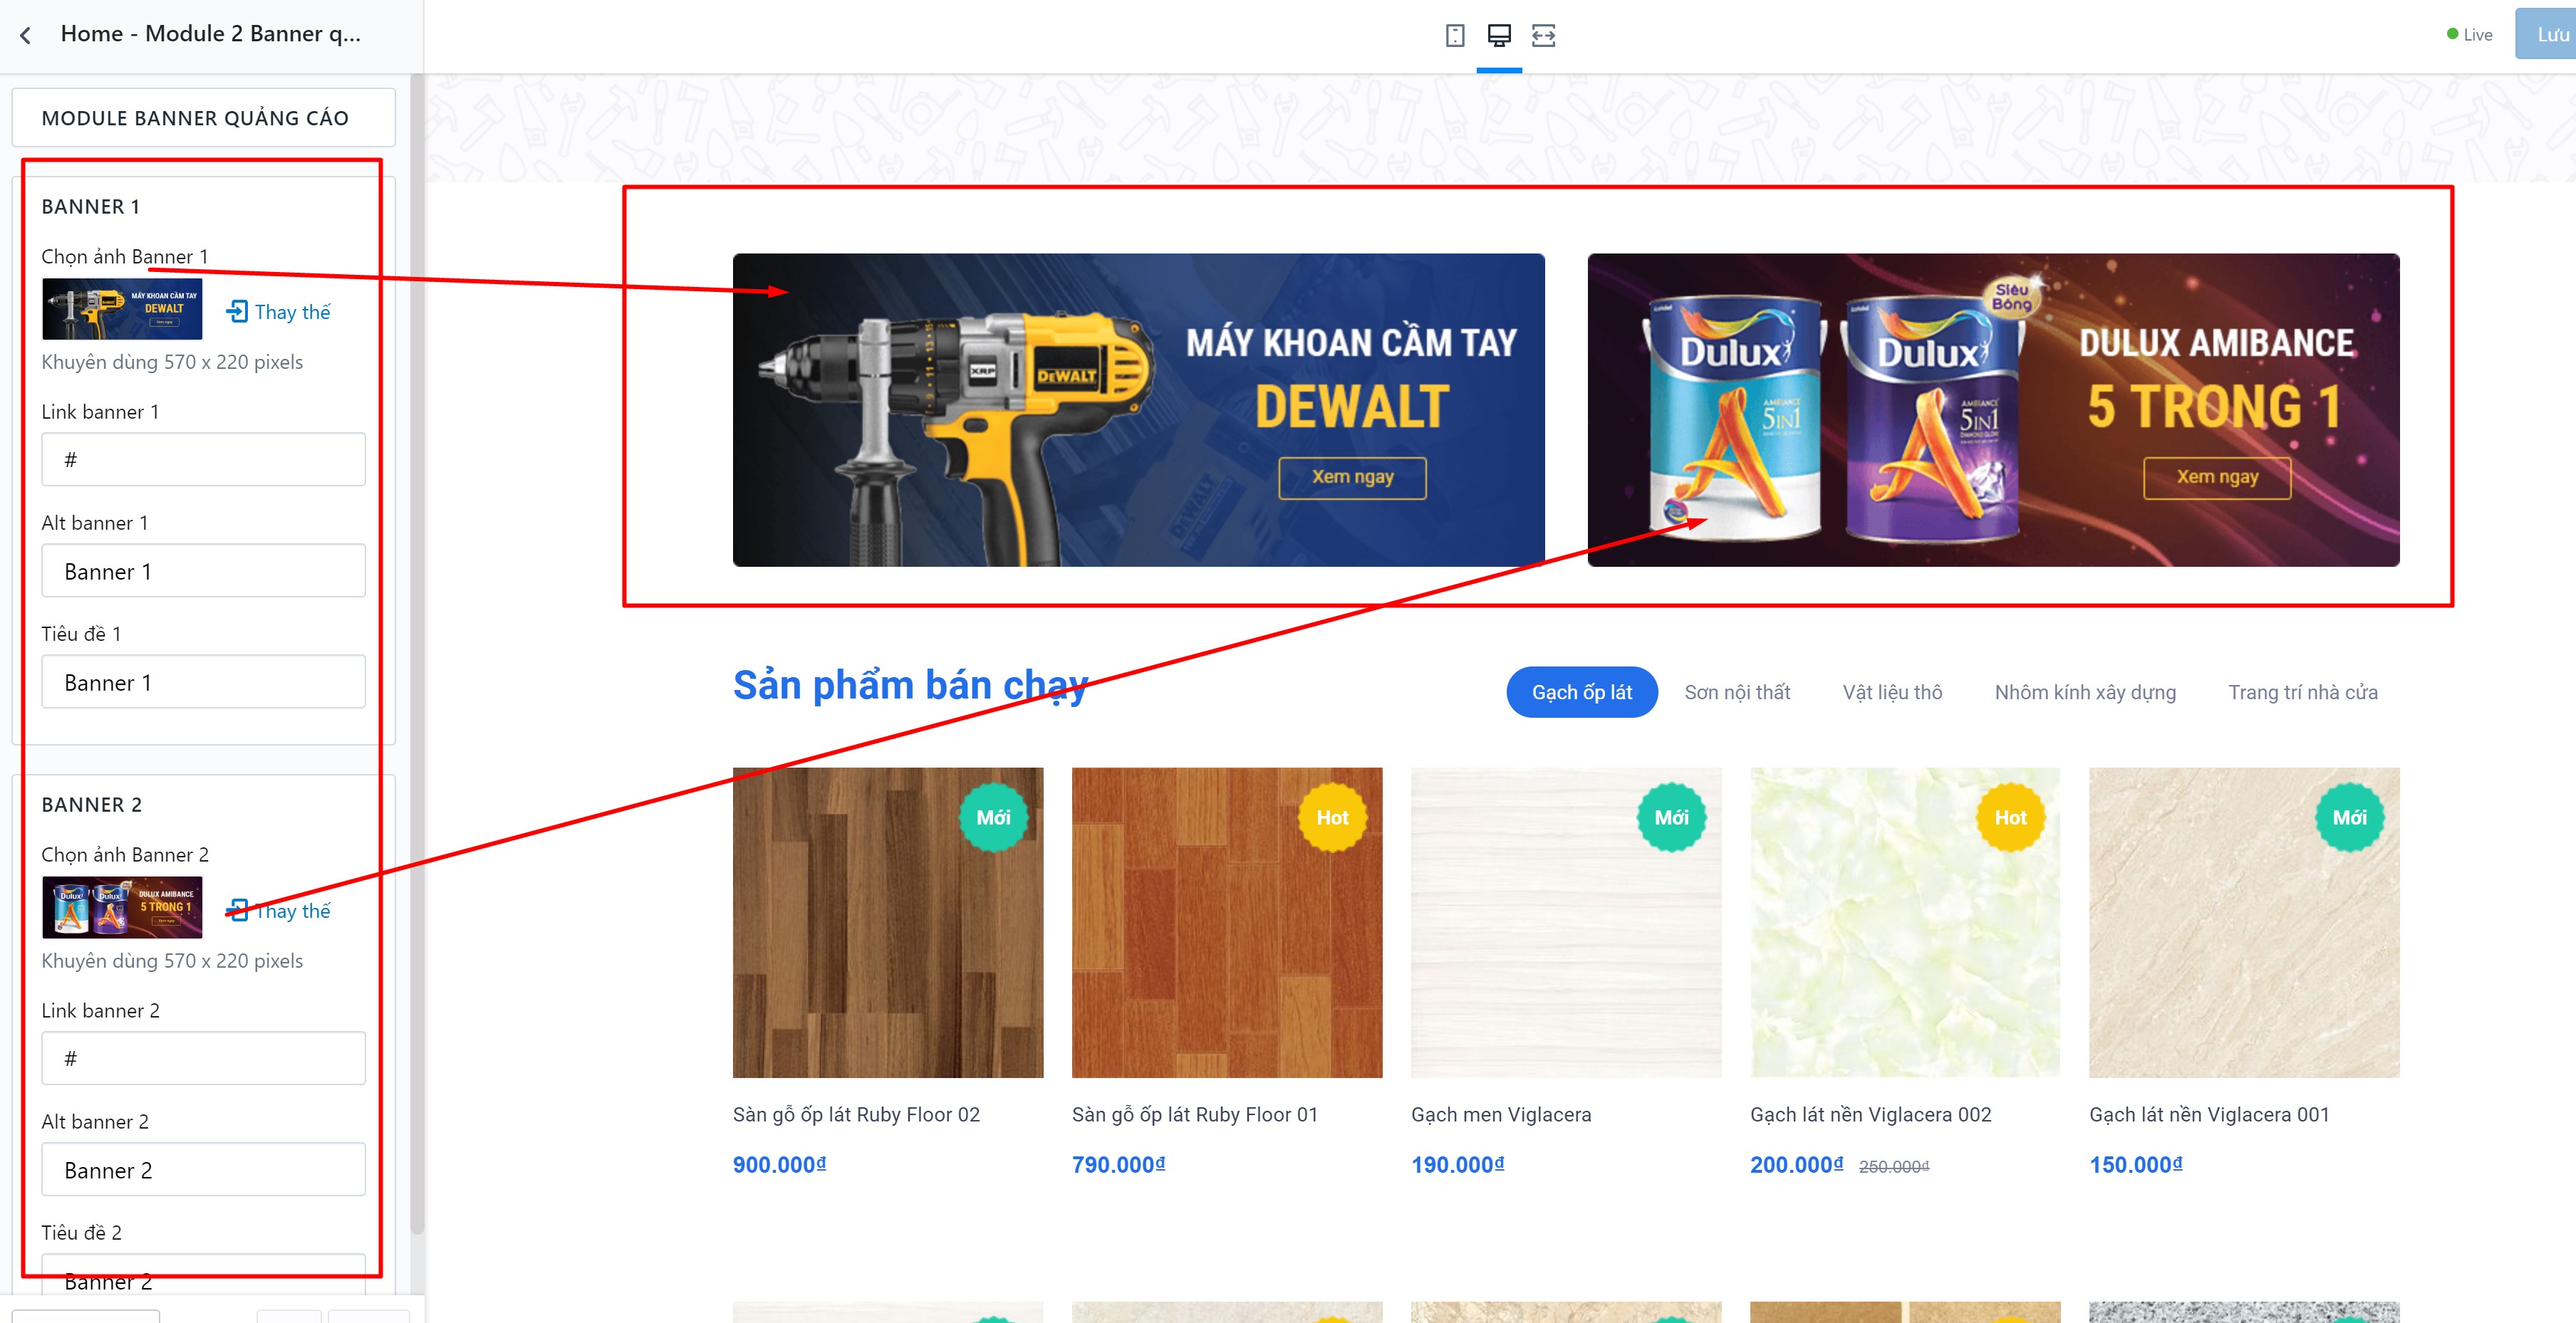Open the Gạch men Viglacera product image

tap(1566, 922)
